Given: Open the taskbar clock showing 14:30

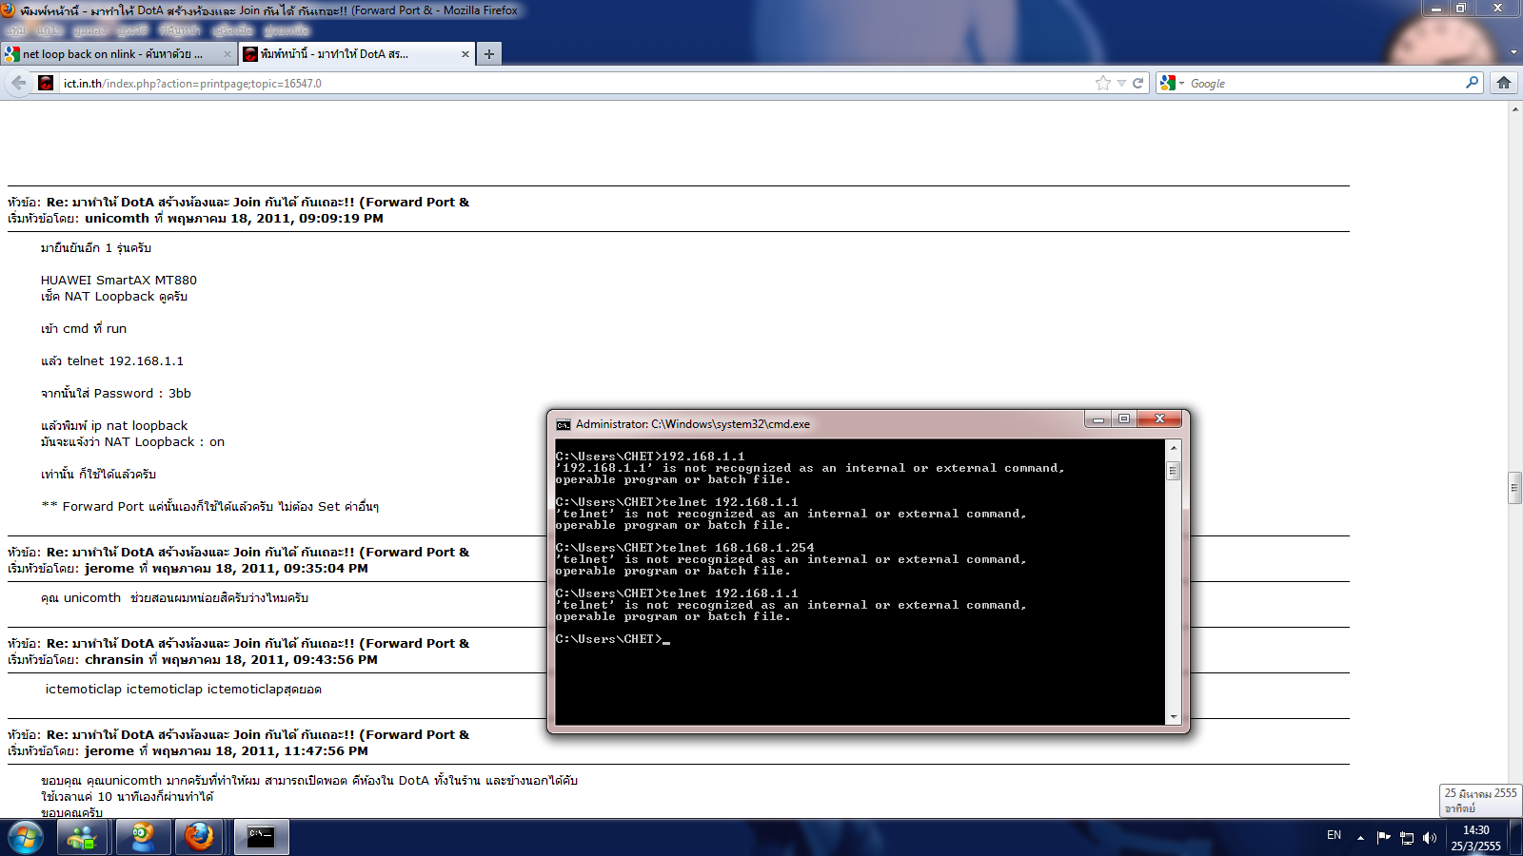Looking at the screenshot, I should (1475, 838).
